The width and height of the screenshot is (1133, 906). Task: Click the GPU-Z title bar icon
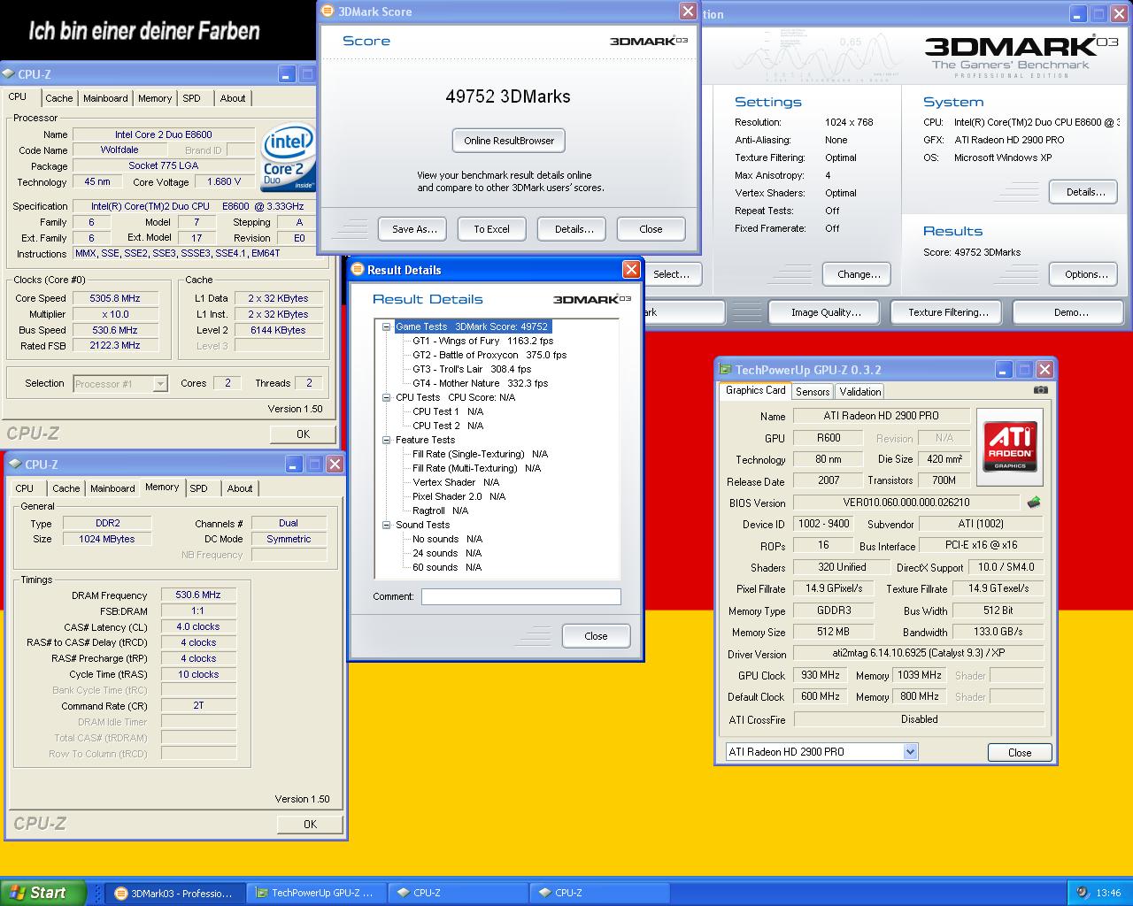tap(726, 370)
